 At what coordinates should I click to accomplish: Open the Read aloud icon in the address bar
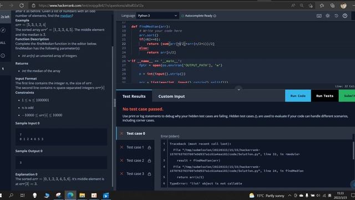tap(293, 6)
